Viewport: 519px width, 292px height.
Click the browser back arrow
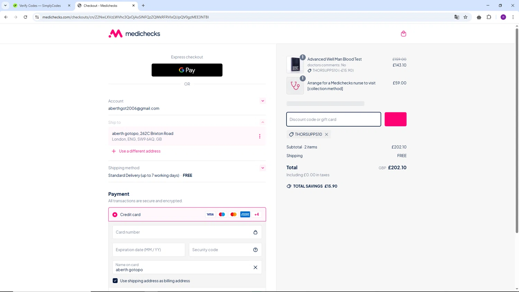pyautogui.click(x=6, y=17)
